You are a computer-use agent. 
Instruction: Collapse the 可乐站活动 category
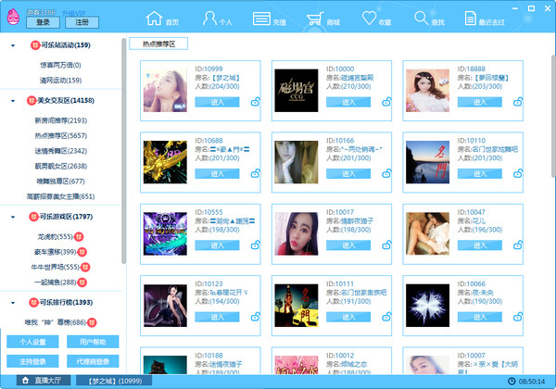[13, 44]
